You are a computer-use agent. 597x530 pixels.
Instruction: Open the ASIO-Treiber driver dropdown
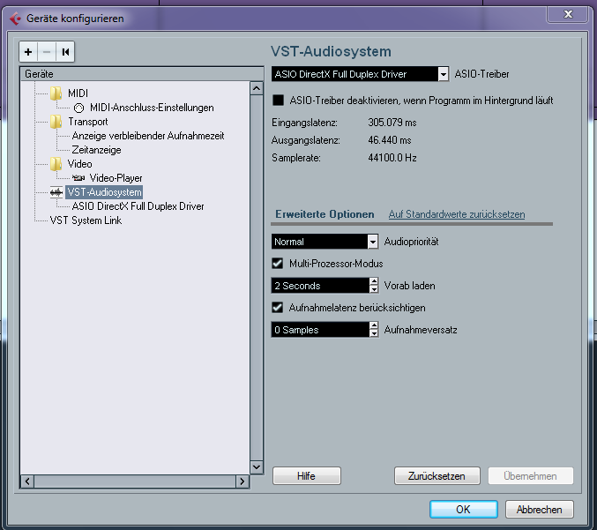coord(443,74)
